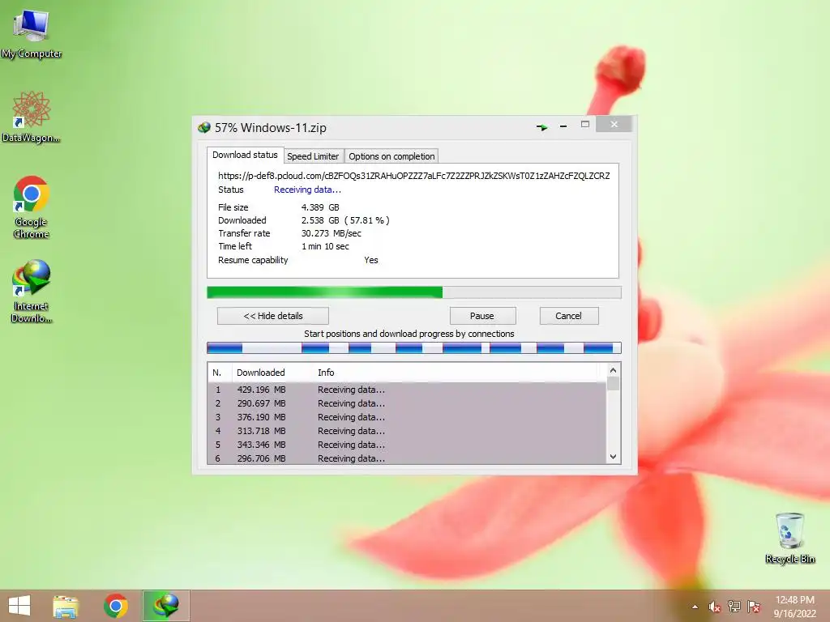Click the 4.389 GB file size value

click(x=320, y=207)
